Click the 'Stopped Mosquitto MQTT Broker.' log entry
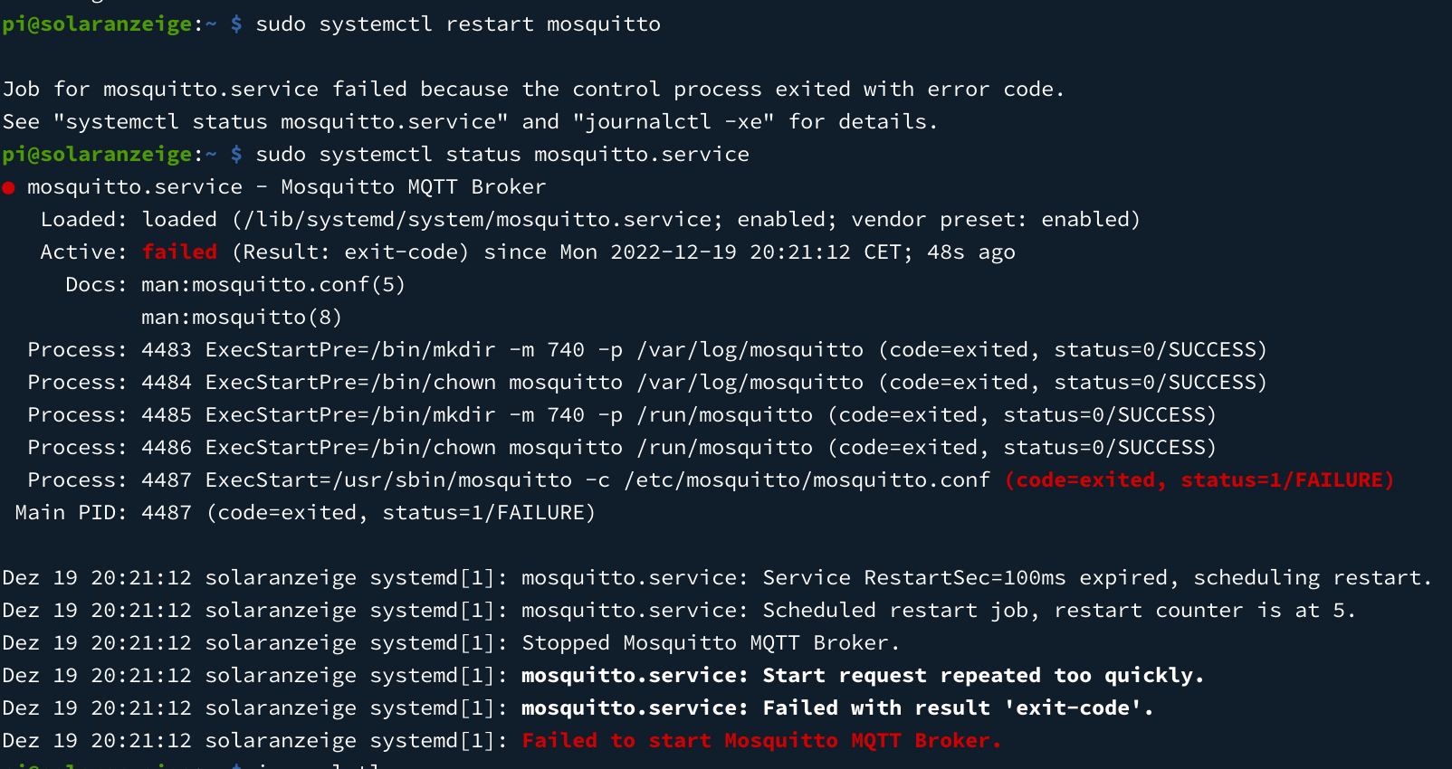This screenshot has height=769, width=1452. (x=710, y=643)
